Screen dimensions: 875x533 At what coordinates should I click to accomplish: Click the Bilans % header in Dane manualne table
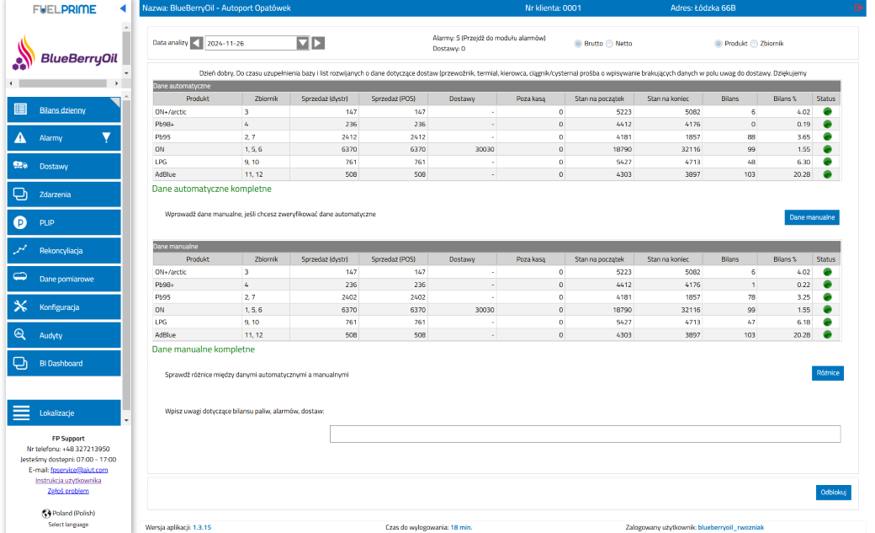click(x=785, y=259)
